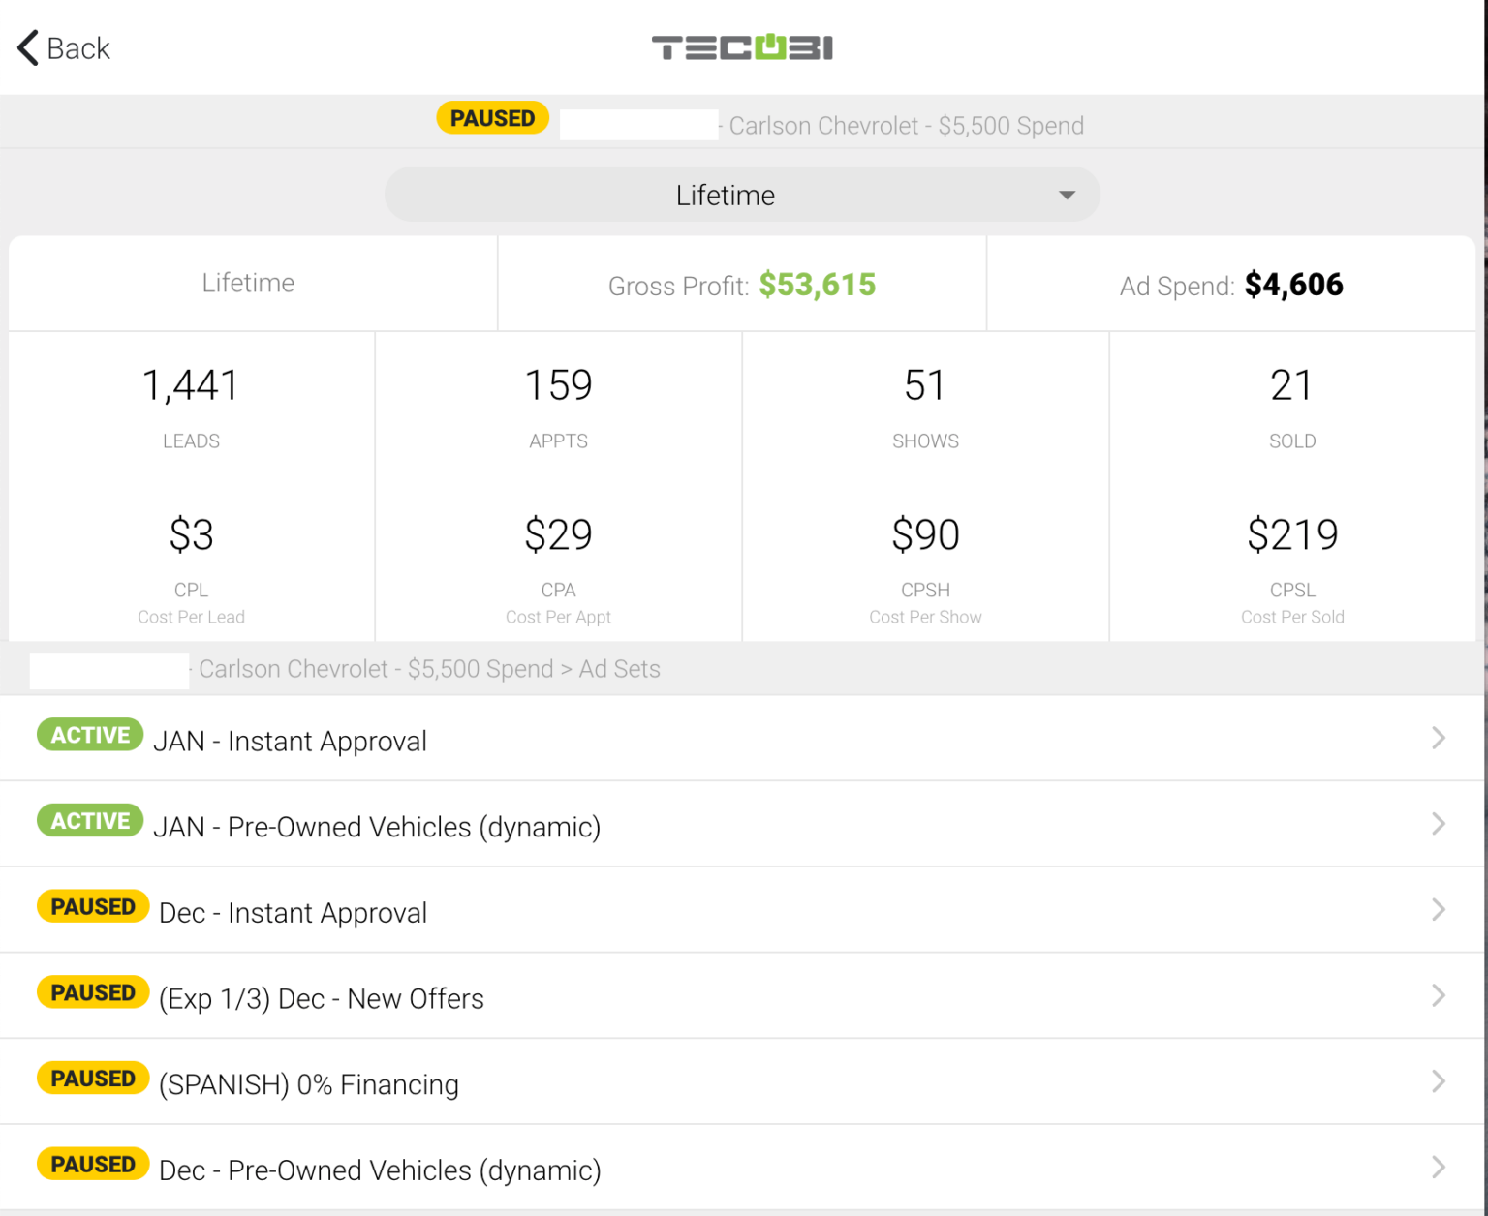The height and width of the screenshot is (1216, 1488).
Task: Click the chevron beside Dec - Instant Approval
Action: click(x=1439, y=910)
